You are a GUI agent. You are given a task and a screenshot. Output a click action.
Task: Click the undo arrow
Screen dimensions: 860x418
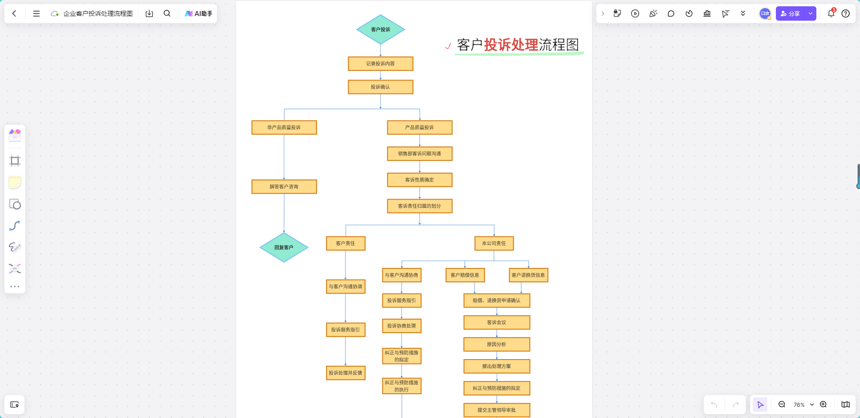tap(714, 405)
